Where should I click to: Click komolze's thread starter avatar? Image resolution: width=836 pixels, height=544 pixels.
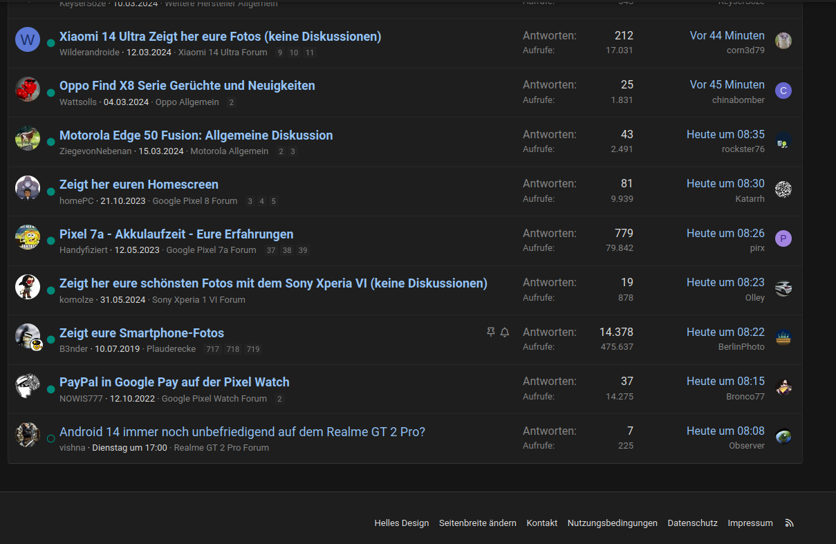28,287
